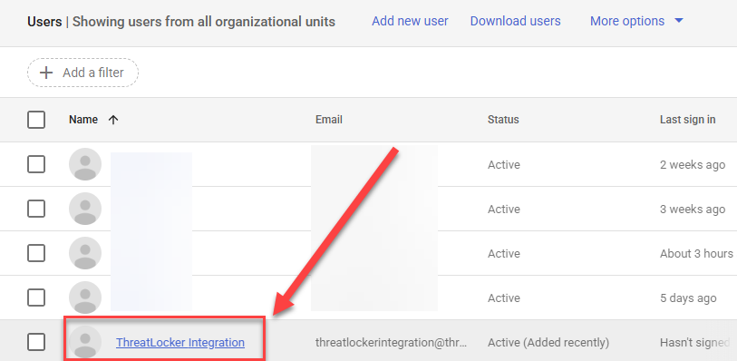This screenshot has width=737, height=361.
Task: Click the Email column header
Action: coord(328,120)
